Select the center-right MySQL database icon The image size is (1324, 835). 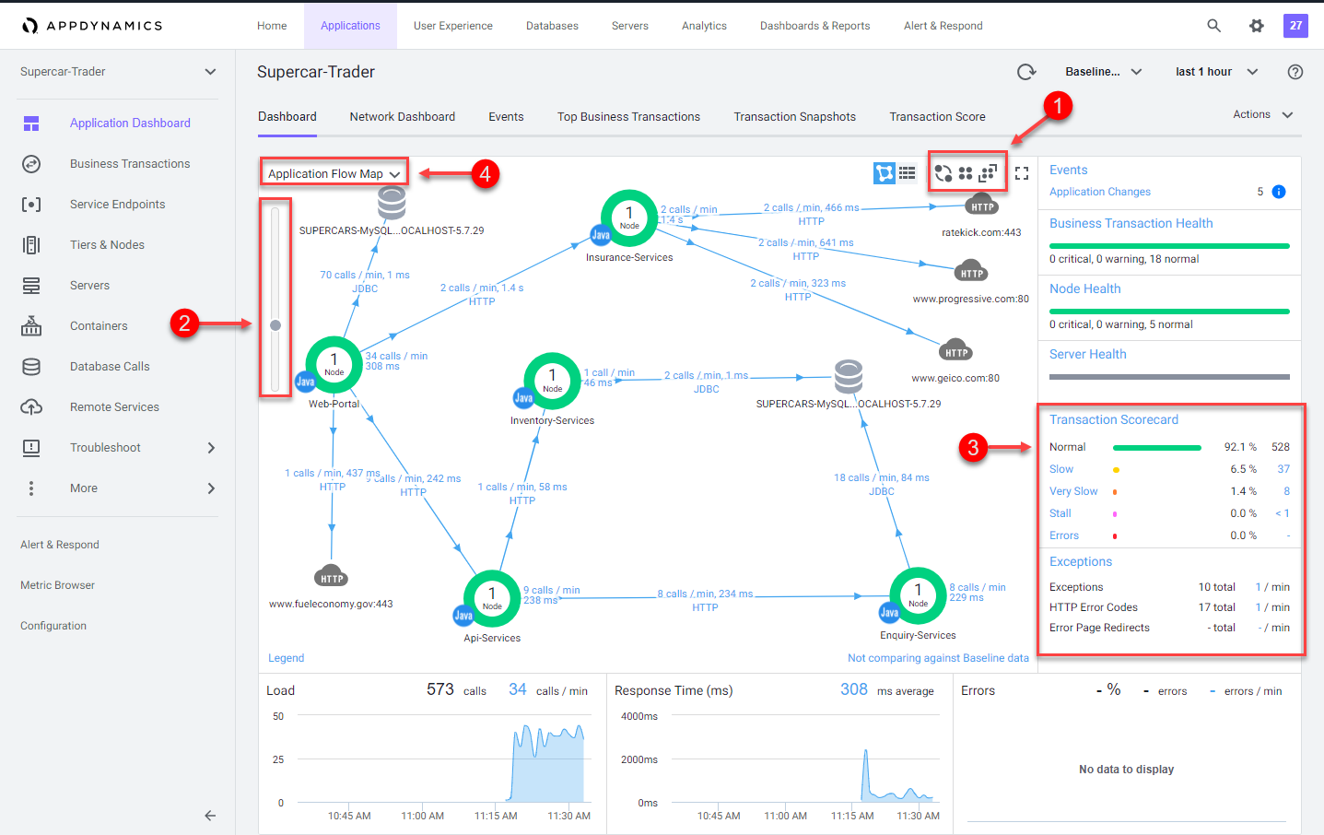coord(849,377)
